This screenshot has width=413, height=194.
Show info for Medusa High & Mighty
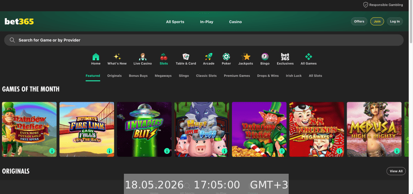click(397, 151)
